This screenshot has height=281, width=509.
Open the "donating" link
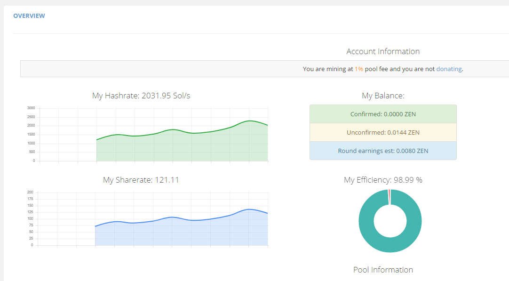[449, 69]
